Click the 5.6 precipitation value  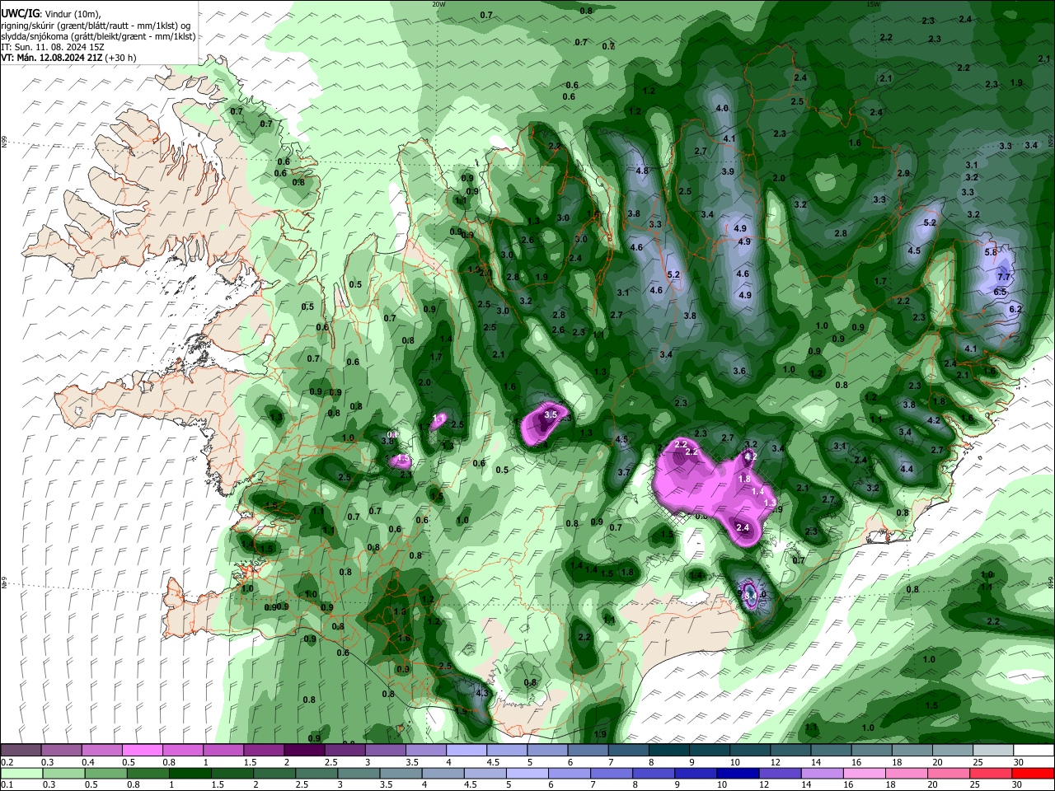pos(991,251)
